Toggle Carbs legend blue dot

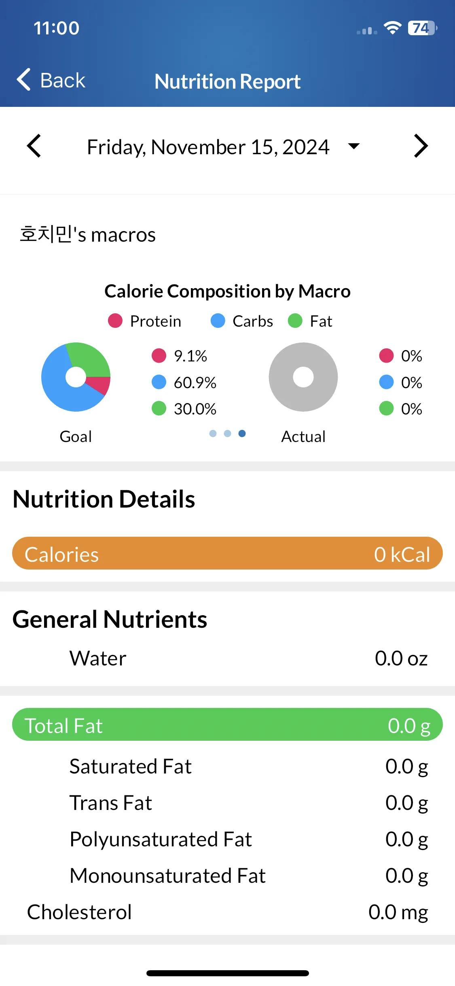[x=218, y=321]
